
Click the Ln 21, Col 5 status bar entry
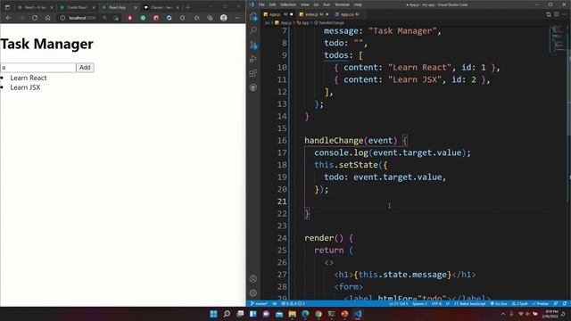(x=399, y=303)
